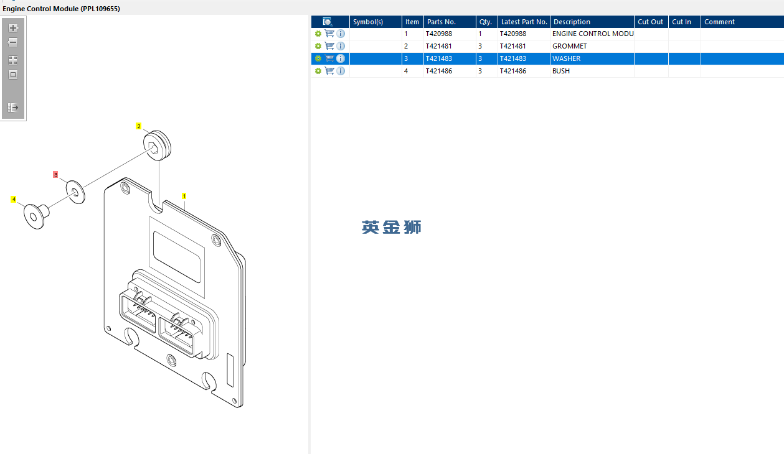Screen dimensions: 784x454
Task: Add BUSH T421486 to cart
Action: tap(329, 71)
